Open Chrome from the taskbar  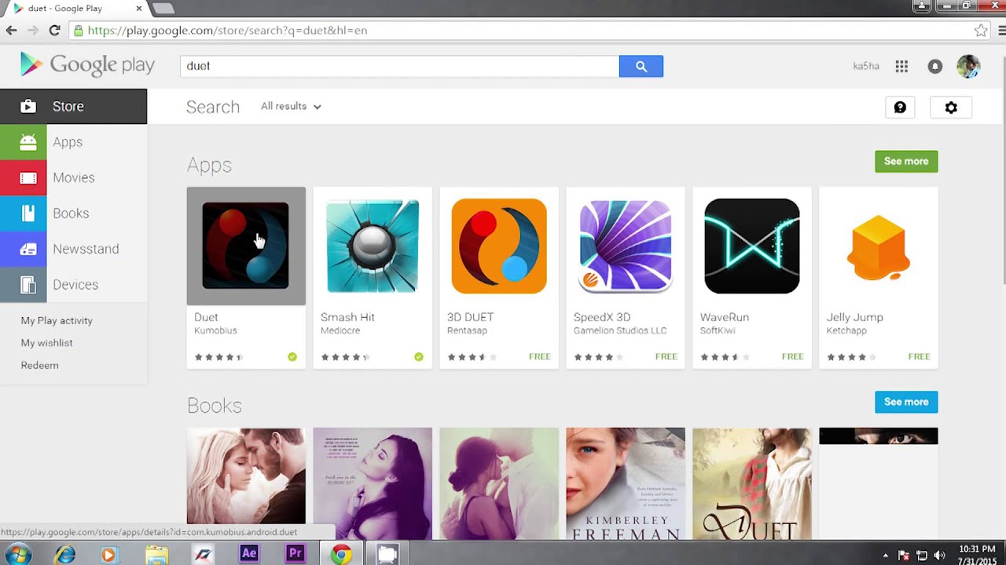[x=341, y=555]
